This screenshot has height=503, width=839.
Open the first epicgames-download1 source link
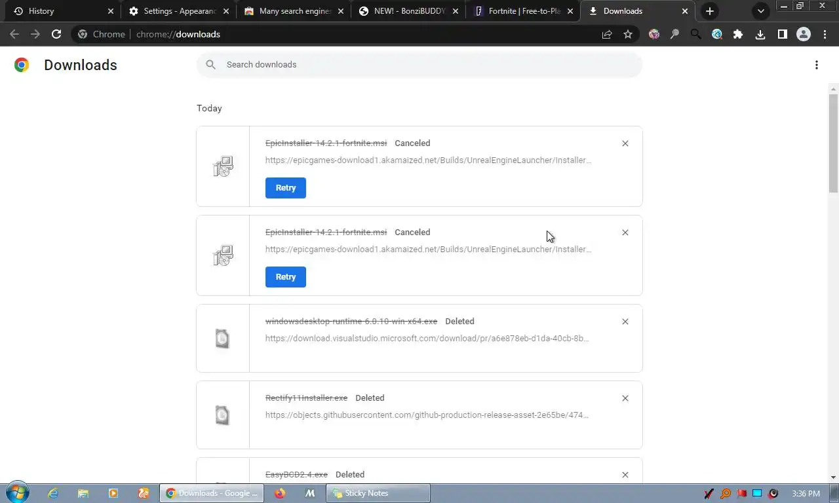(x=429, y=160)
